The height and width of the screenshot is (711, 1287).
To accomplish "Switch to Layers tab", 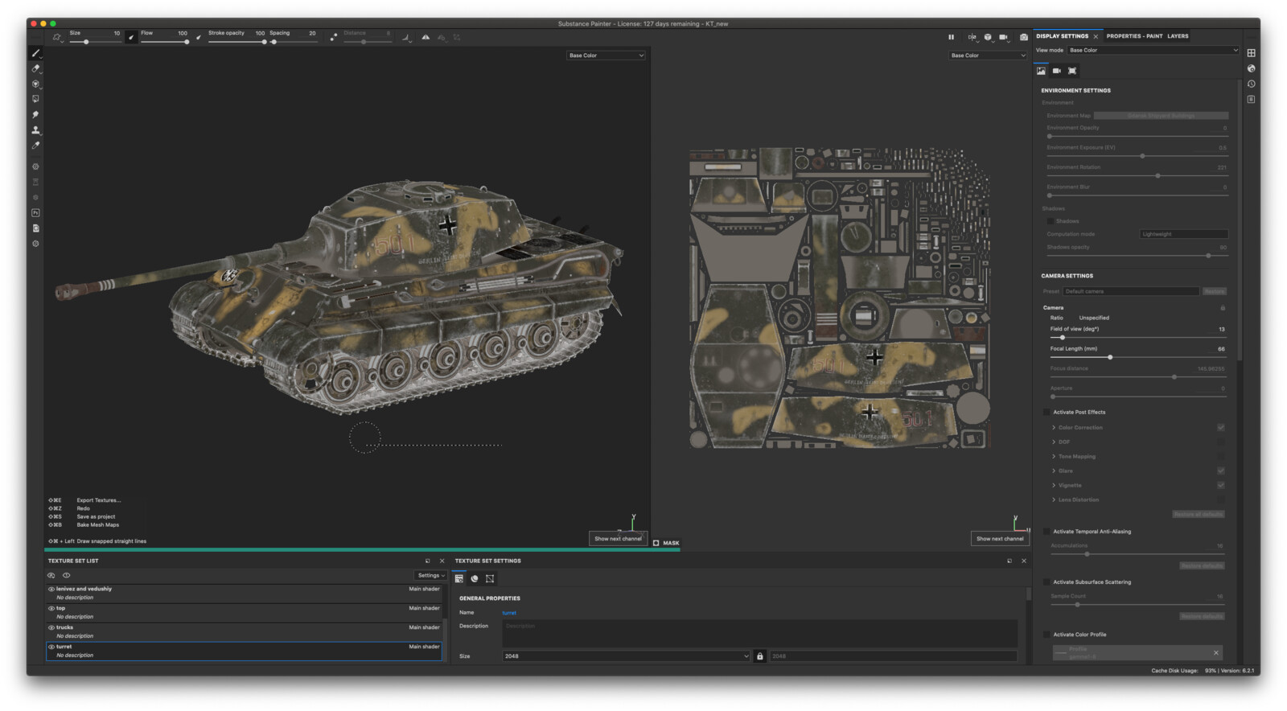I will (1178, 36).
